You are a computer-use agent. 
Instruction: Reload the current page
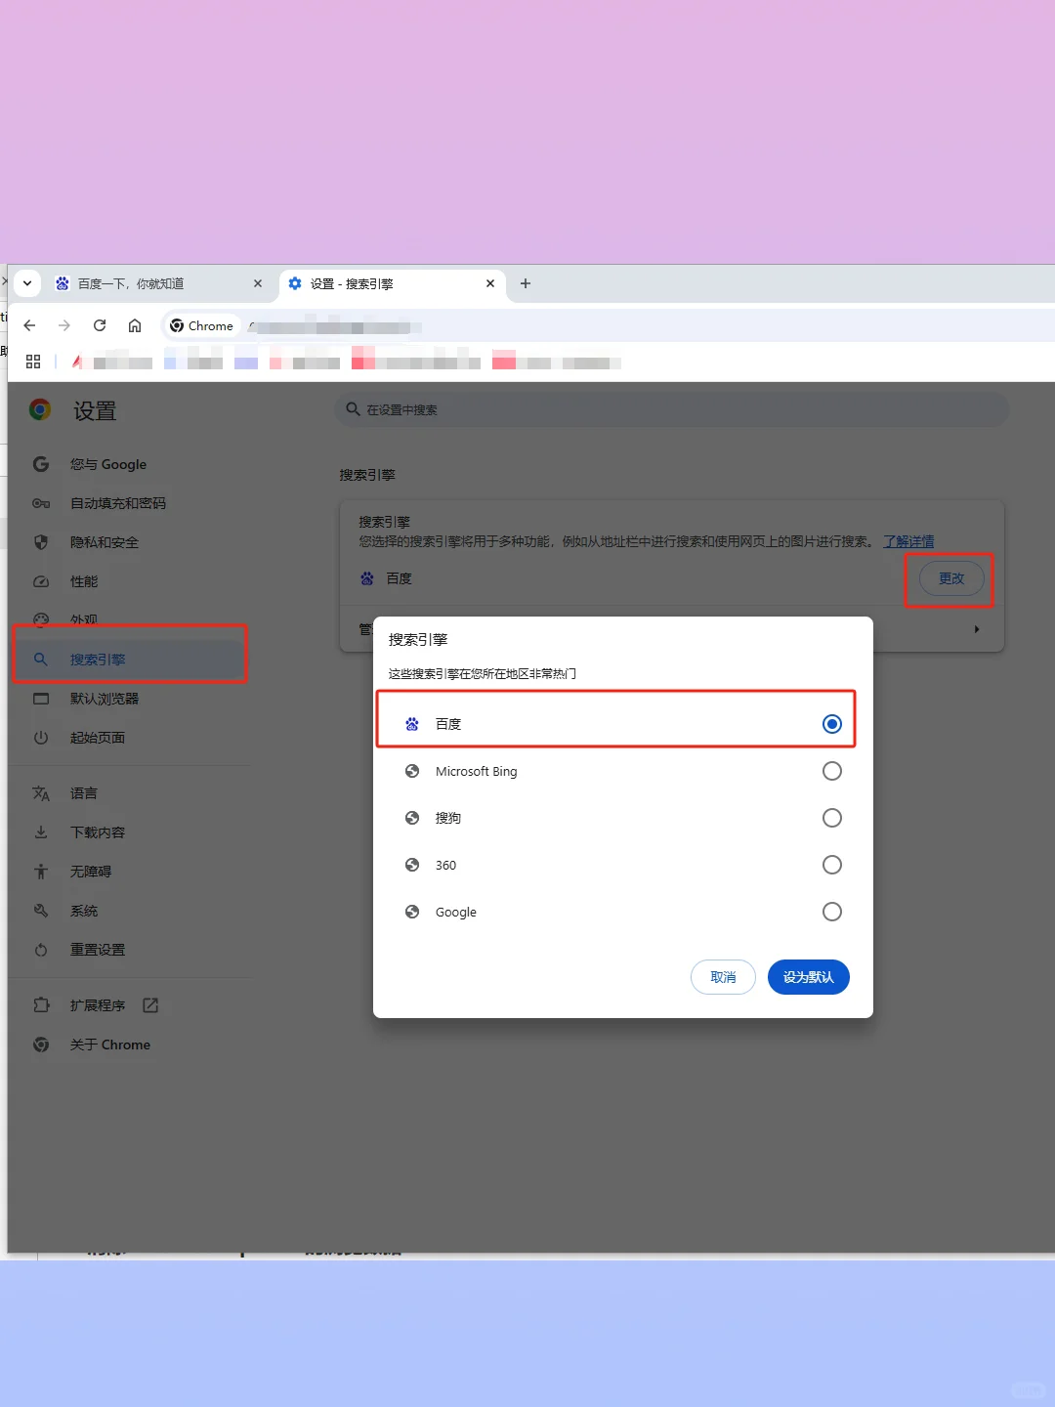[x=99, y=325]
